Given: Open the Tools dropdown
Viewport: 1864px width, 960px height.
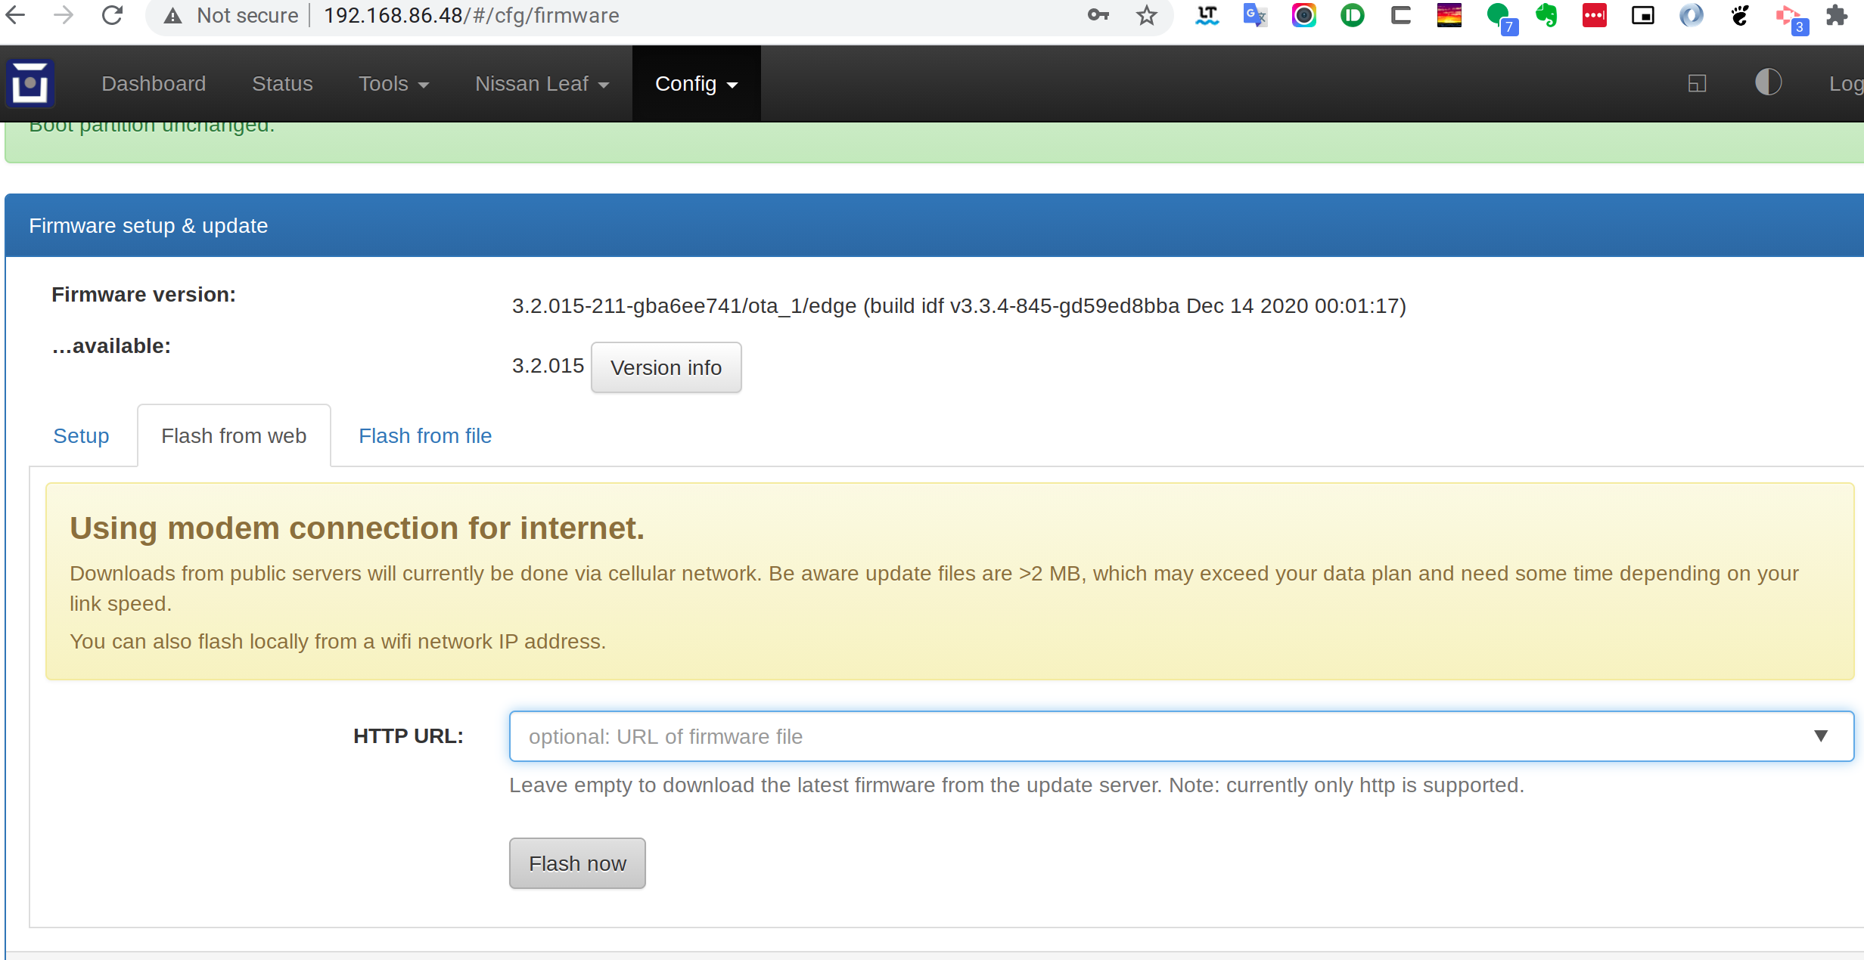Looking at the screenshot, I should [393, 83].
